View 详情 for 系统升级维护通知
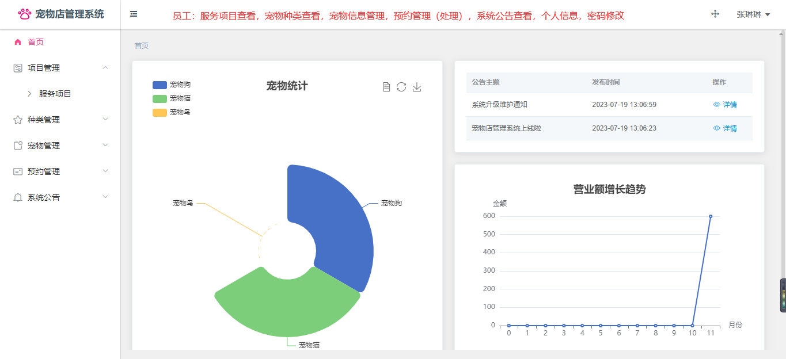This screenshot has height=359, width=786. (x=725, y=105)
